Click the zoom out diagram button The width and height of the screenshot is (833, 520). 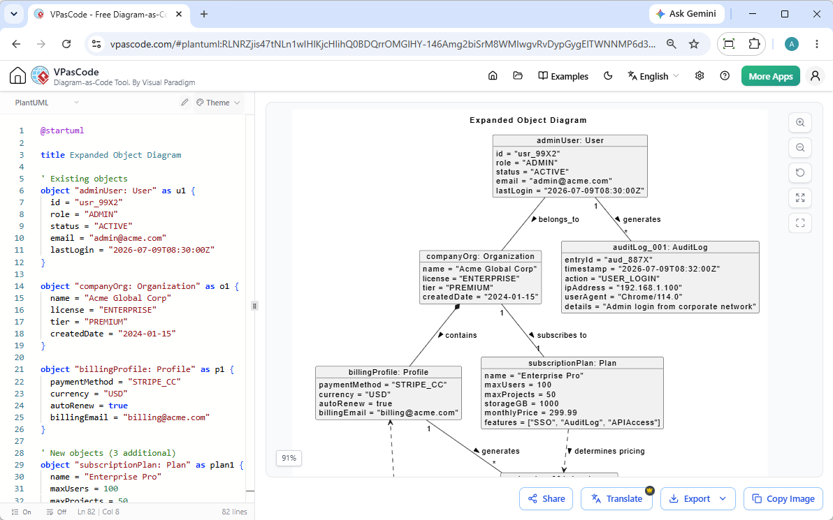[x=800, y=147]
